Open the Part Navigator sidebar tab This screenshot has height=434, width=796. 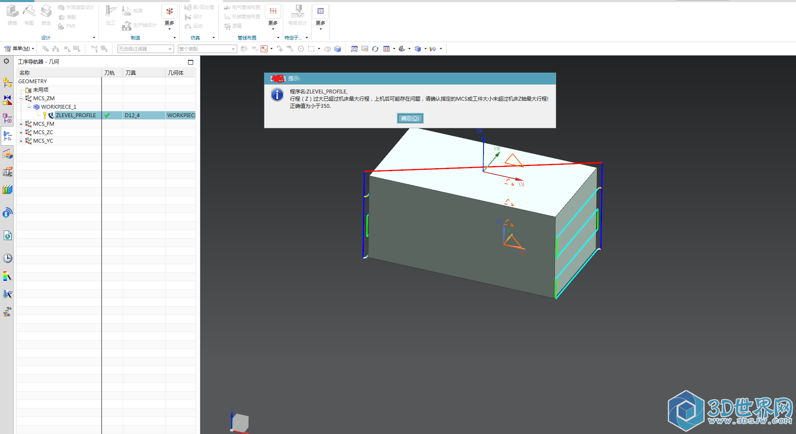pyautogui.click(x=7, y=118)
